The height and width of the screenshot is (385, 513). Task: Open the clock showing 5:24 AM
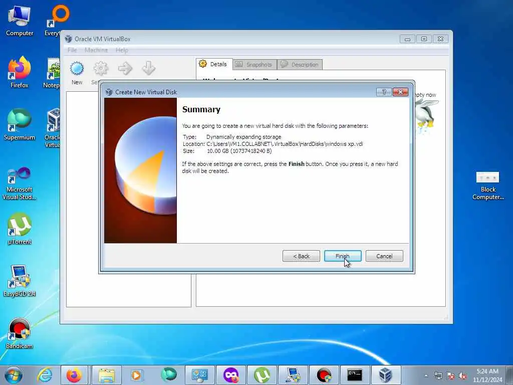[487, 375]
